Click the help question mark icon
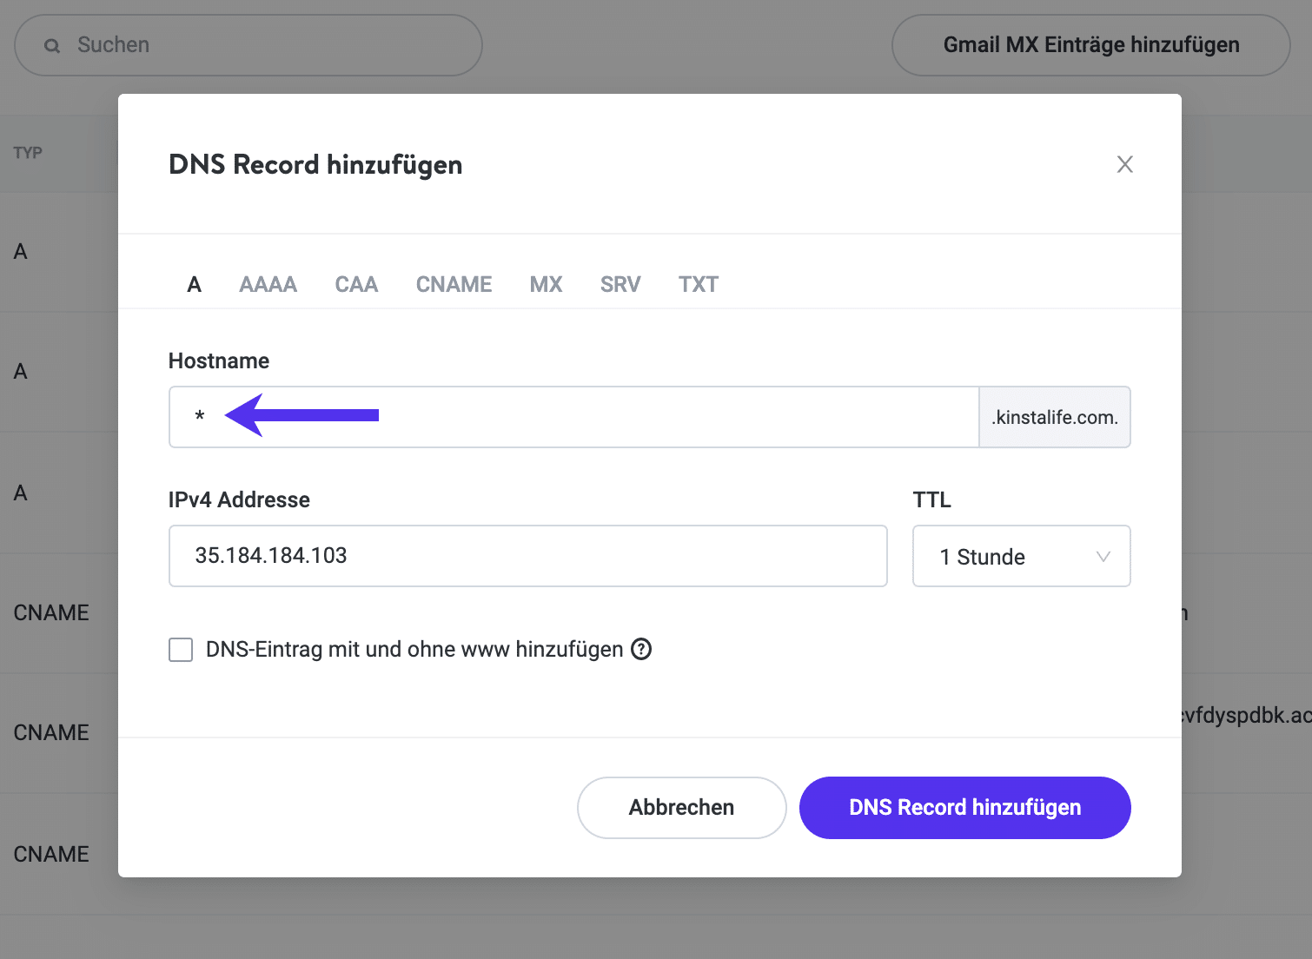1312x959 pixels. pos(641,649)
